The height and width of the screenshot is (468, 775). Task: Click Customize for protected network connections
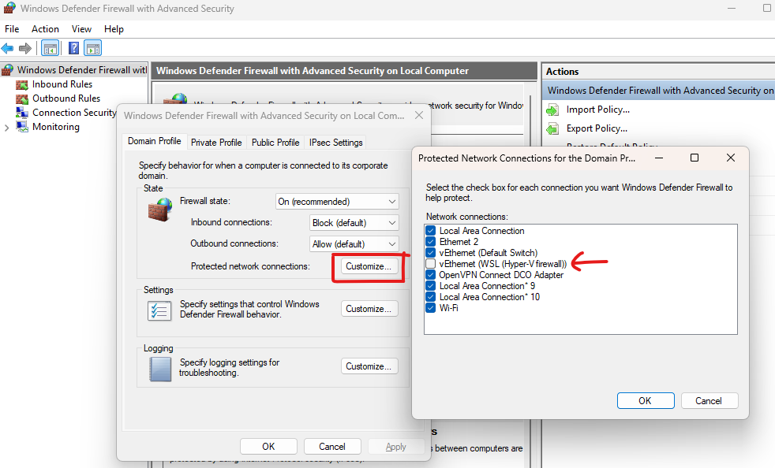tap(369, 266)
